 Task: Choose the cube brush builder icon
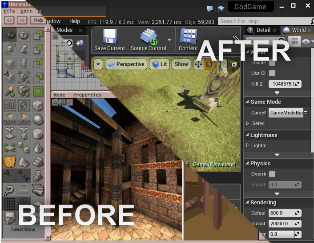coord(38,105)
